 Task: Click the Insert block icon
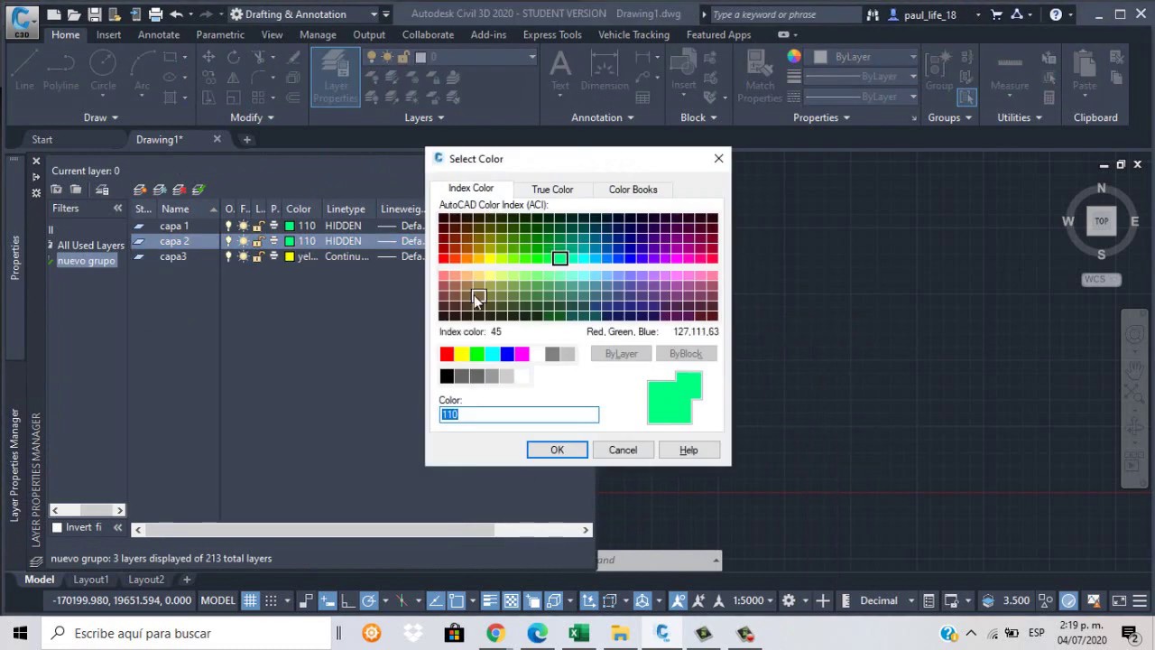tap(683, 70)
